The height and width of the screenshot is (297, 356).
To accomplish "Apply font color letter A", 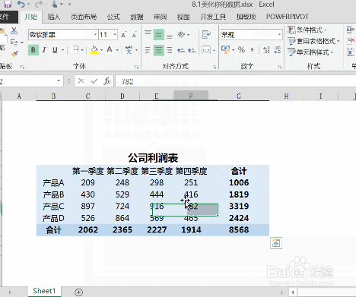I will tap(110, 49).
